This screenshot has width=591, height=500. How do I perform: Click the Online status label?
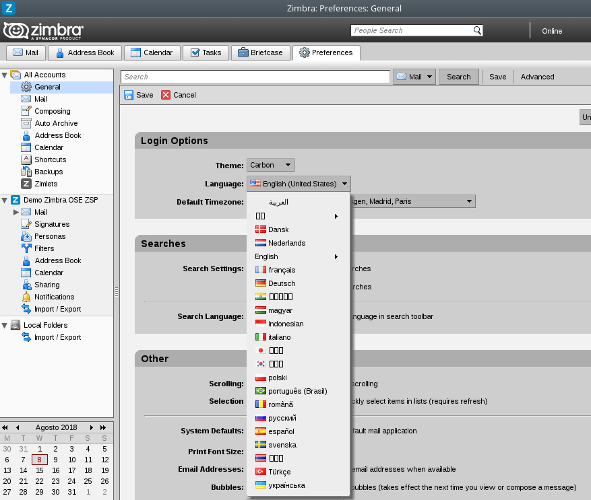click(552, 31)
